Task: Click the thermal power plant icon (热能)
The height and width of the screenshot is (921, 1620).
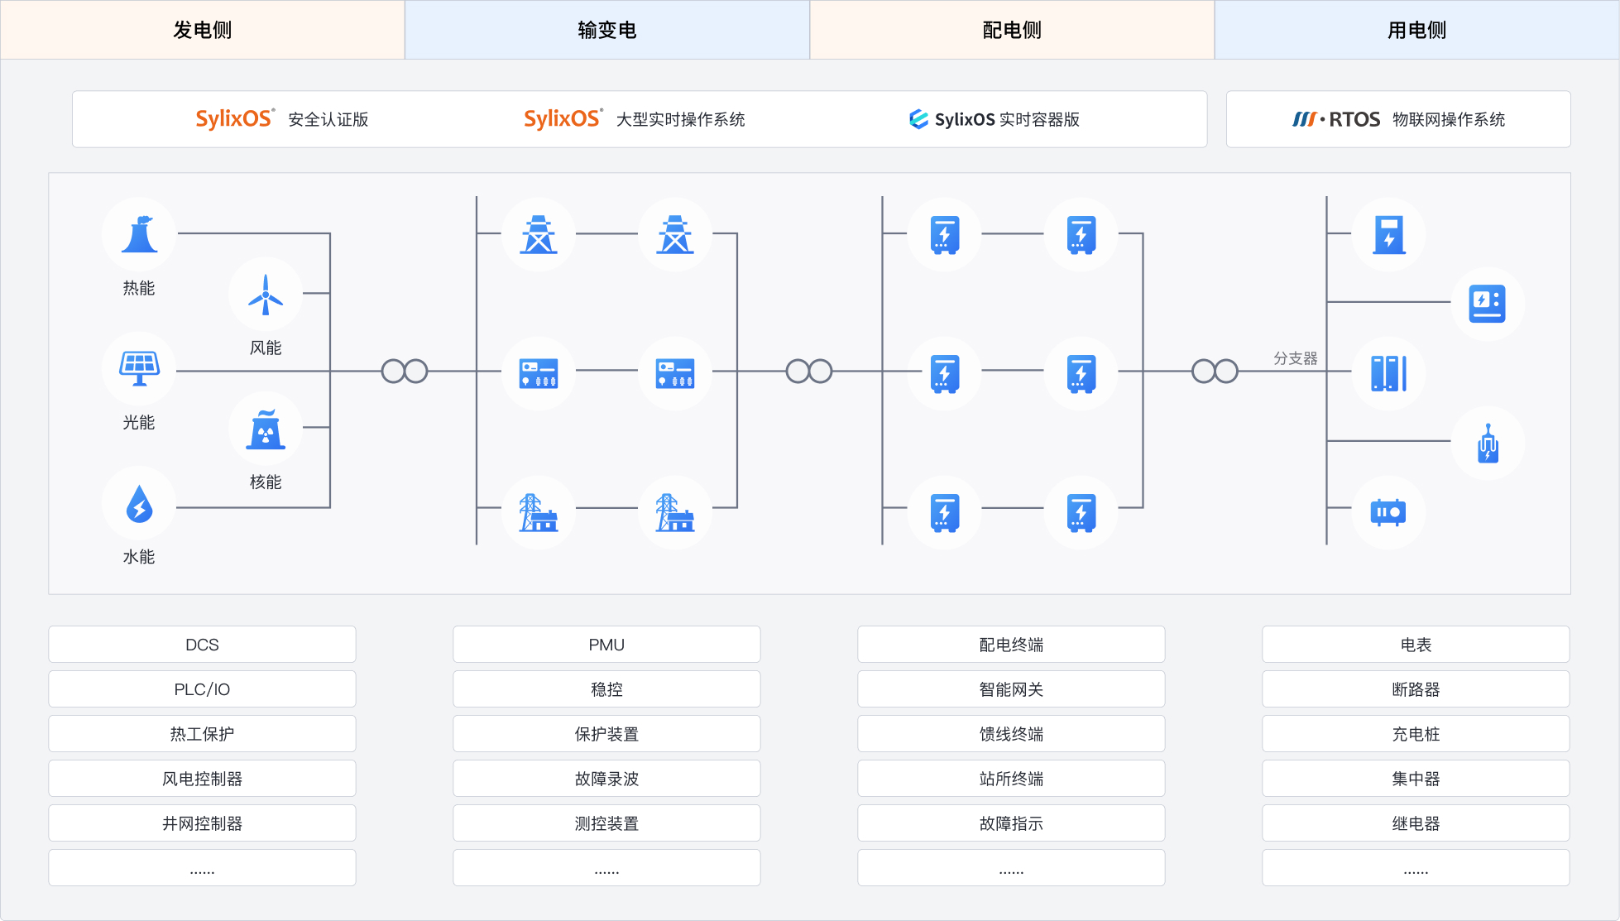Action: [x=139, y=234]
